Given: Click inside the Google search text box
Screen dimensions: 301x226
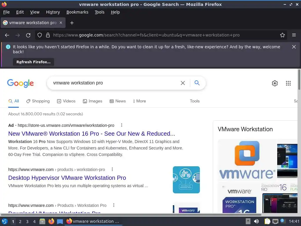Looking at the screenshot, I should 115,83.
